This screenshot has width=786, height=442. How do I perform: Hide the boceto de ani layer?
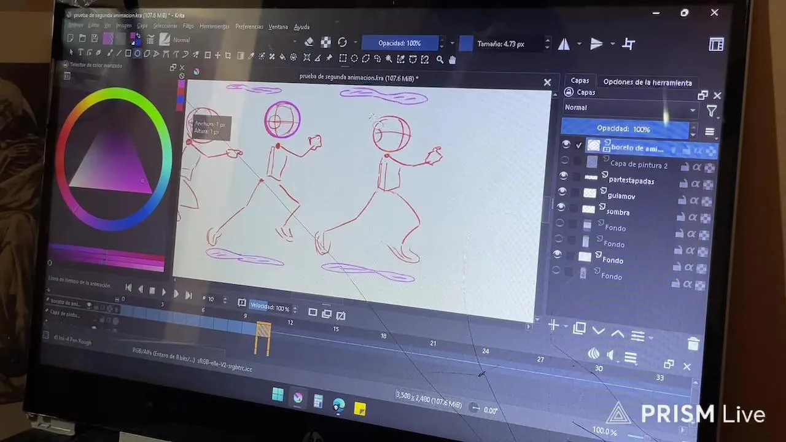(566, 144)
